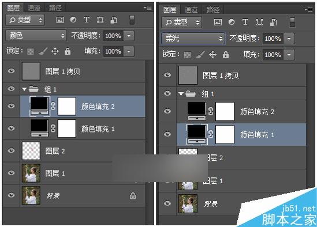Click lock all padlock icon in right panel
This screenshot has width=317, height=227.
coord(226,55)
